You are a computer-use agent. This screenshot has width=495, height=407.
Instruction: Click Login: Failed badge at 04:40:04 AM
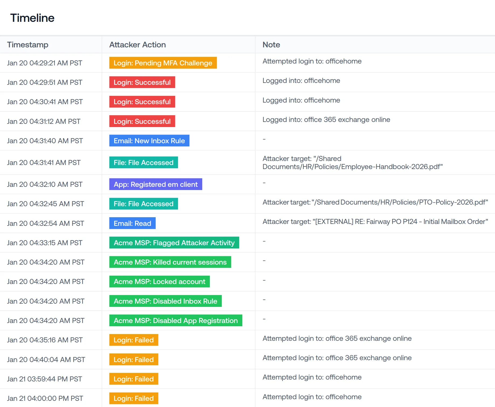[134, 359]
